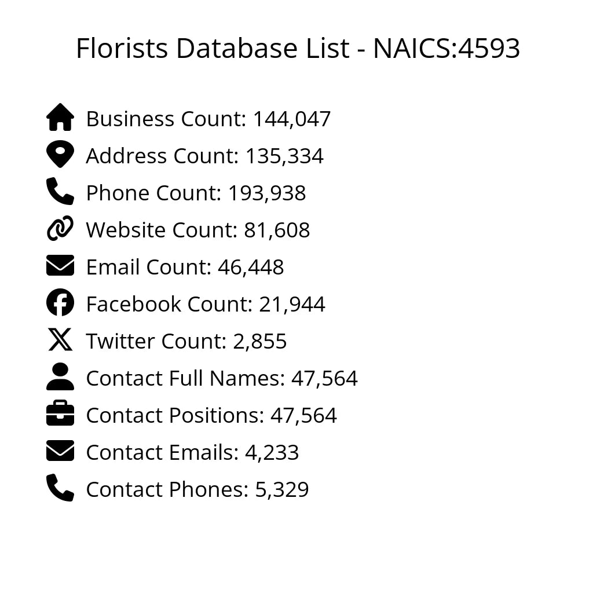Screen dimensions: 593x593
Task: Click the Business Count: 144,047 text
Action: coord(208,119)
